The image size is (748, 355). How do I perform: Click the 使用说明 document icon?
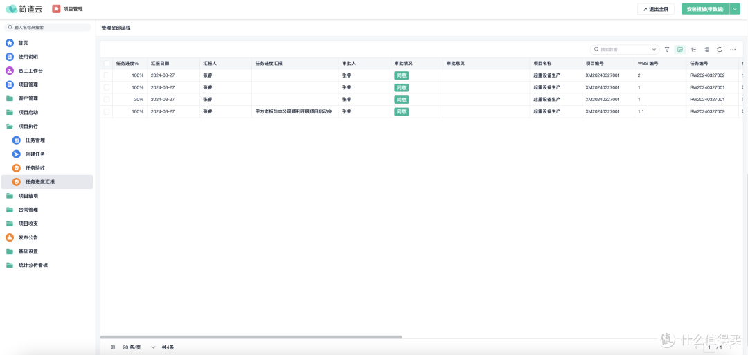click(x=10, y=57)
